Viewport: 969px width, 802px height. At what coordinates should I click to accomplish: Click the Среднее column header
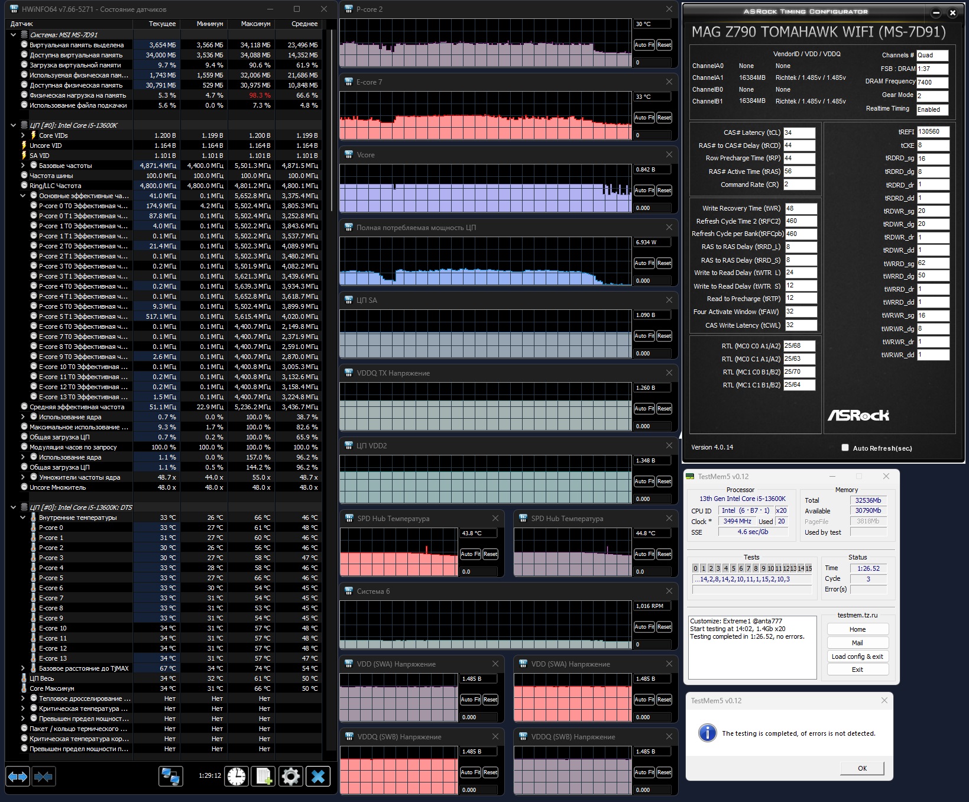point(299,24)
